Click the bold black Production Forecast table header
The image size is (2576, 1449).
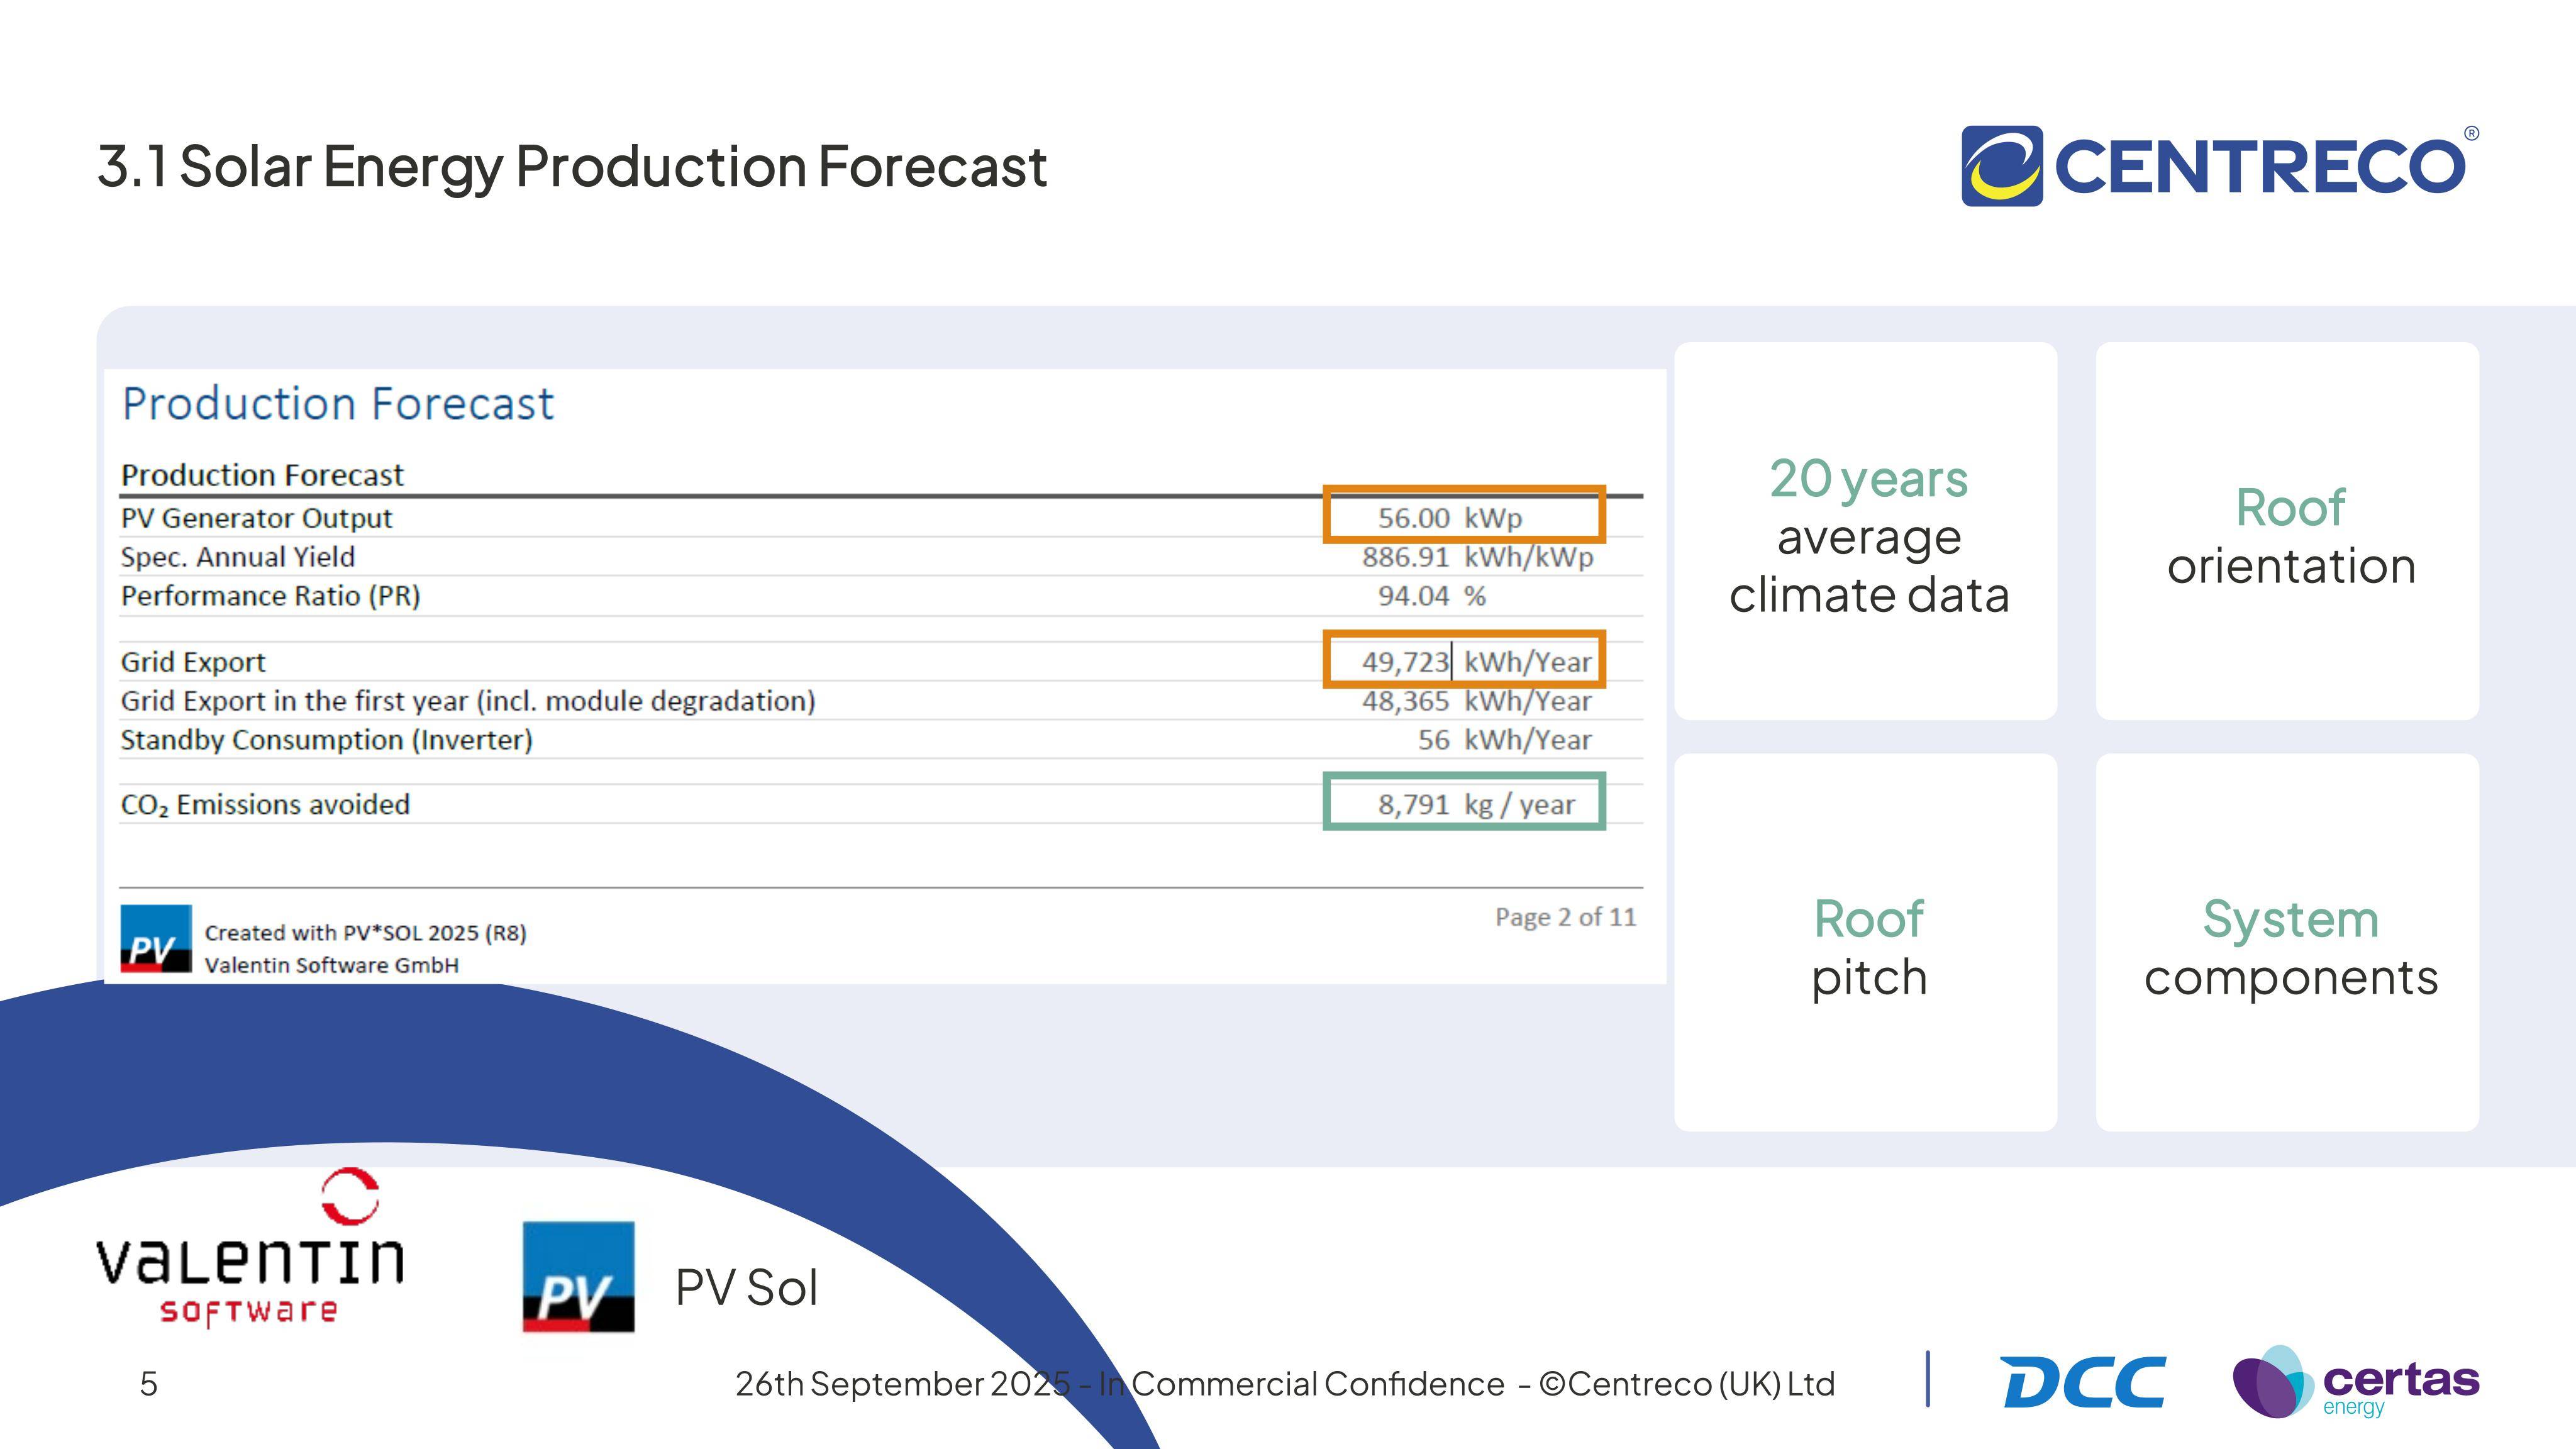coord(262,475)
